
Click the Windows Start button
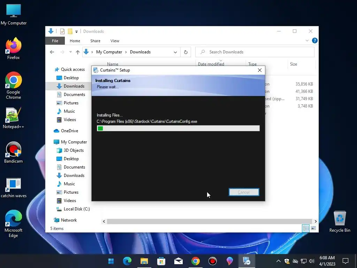(x=111, y=261)
